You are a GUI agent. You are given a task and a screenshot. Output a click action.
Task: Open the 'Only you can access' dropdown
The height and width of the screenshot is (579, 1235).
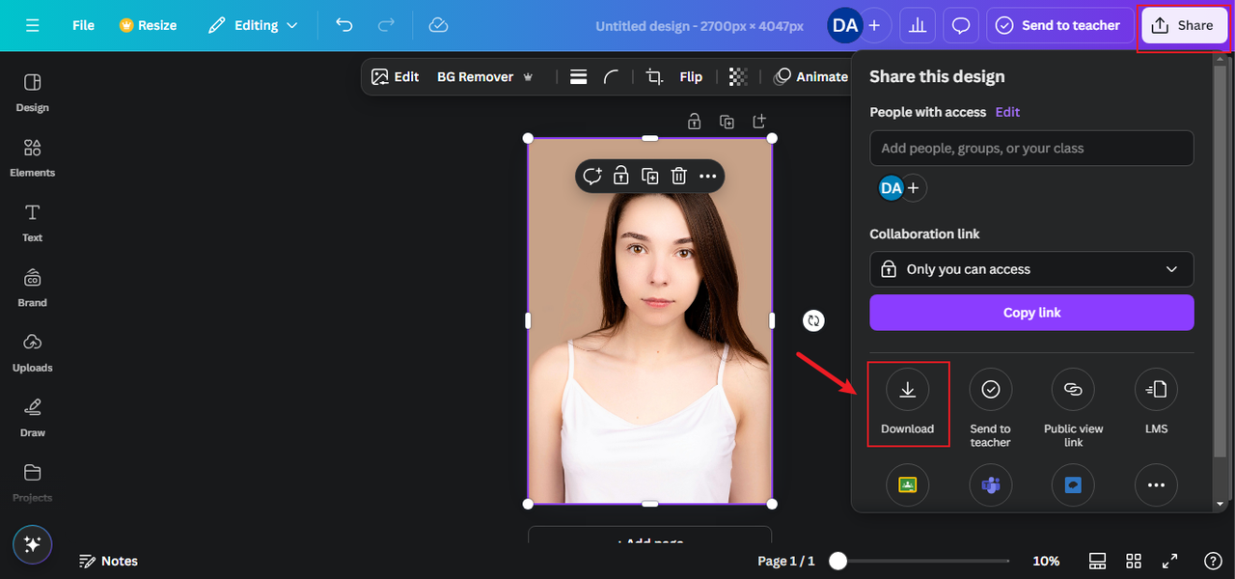click(1031, 269)
